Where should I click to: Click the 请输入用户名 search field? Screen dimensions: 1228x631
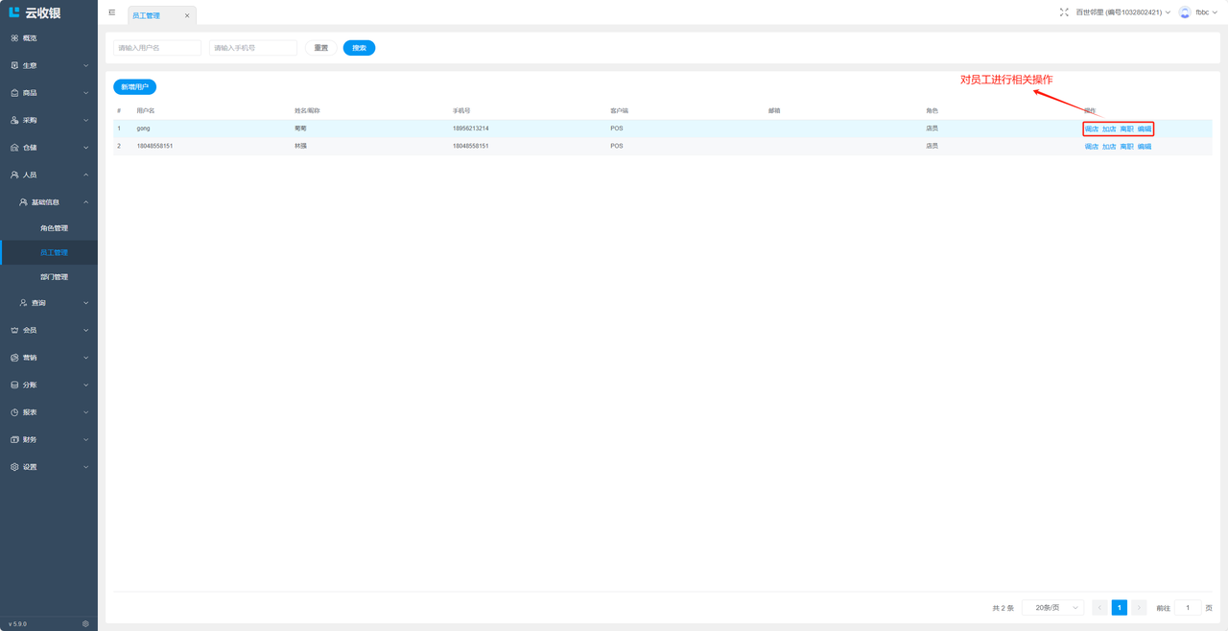click(157, 48)
